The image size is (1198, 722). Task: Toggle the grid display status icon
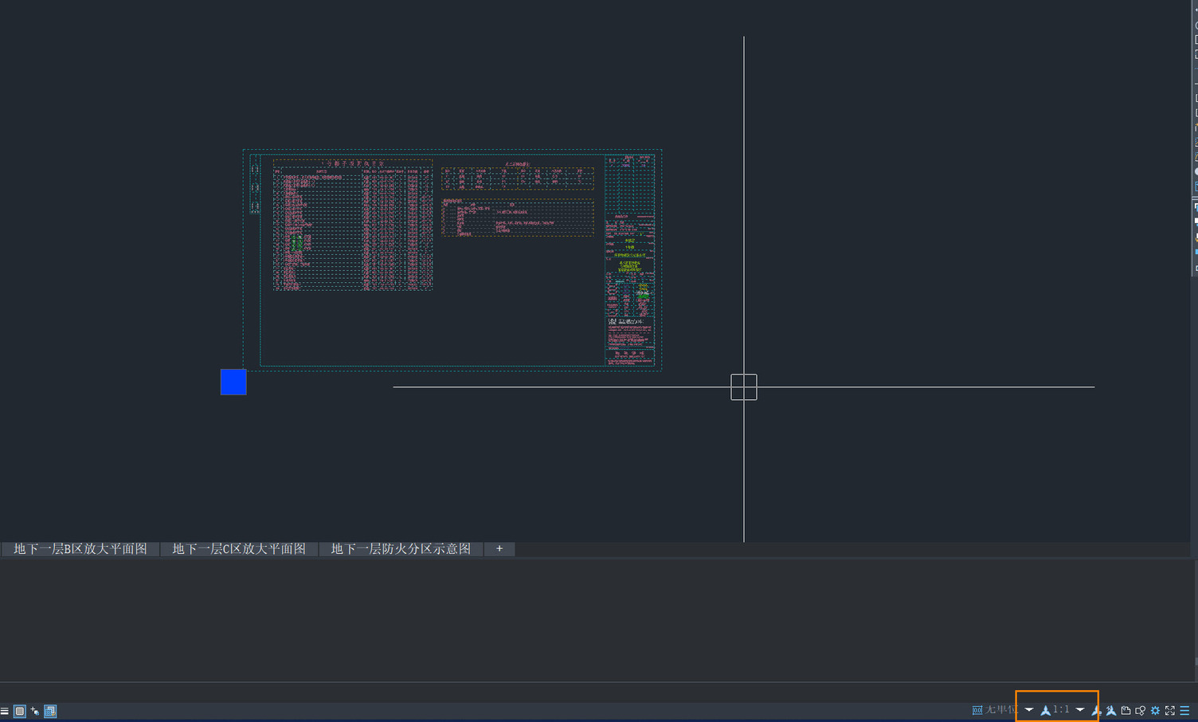point(50,711)
